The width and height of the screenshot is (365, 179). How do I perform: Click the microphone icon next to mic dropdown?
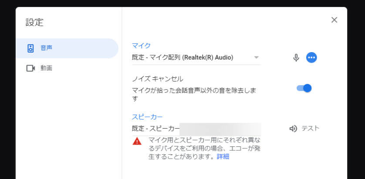click(296, 58)
